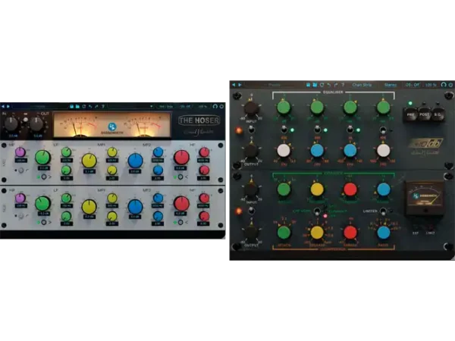This screenshot has width=455, height=341.
Task: Click the left VU meter in The Hoser
Action: point(80,126)
